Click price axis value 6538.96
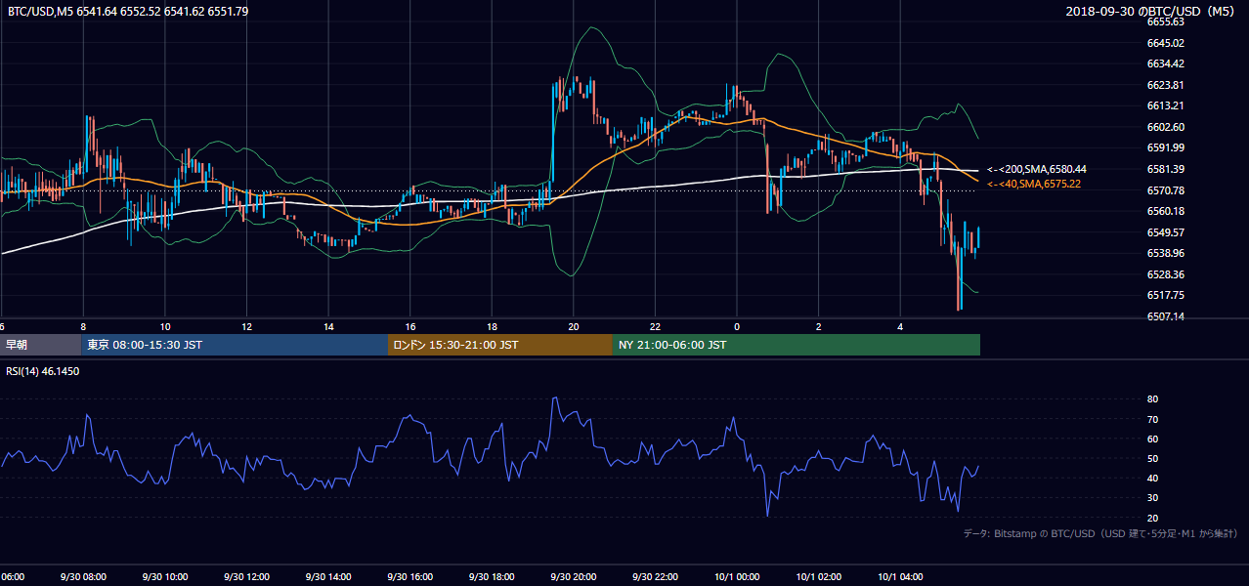Image resolution: width=1249 pixels, height=586 pixels. (1166, 253)
